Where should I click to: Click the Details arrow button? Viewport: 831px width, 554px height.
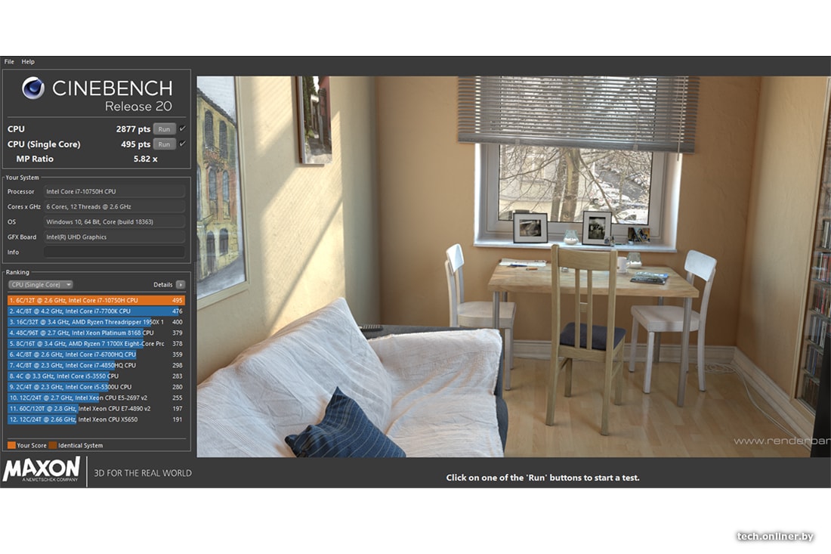point(181,285)
